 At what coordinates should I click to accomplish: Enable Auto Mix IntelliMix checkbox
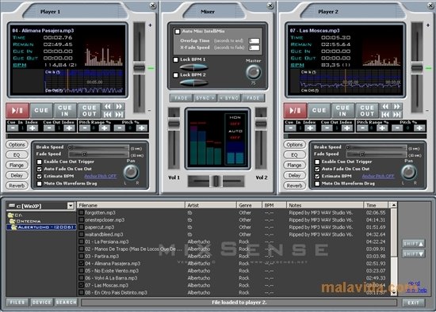(178, 32)
